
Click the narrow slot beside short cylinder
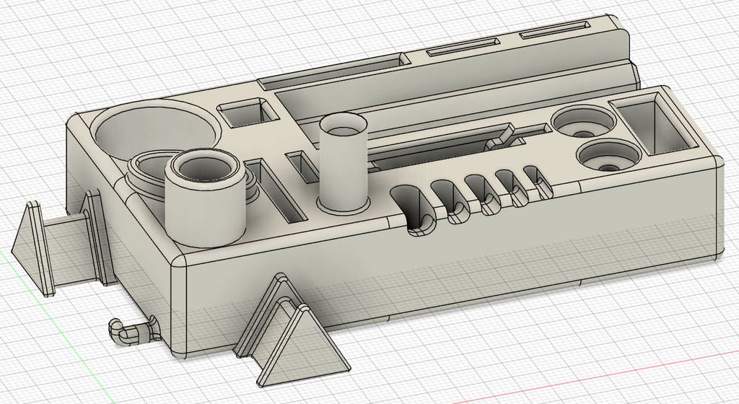click(x=276, y=190)
